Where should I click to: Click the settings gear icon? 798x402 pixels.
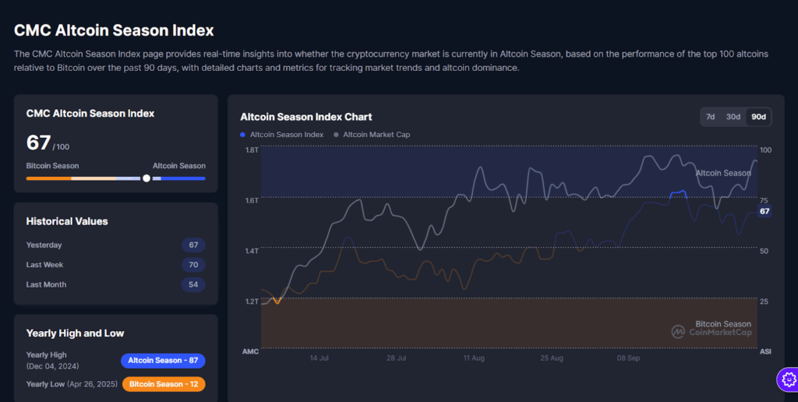tap(788, 380)
